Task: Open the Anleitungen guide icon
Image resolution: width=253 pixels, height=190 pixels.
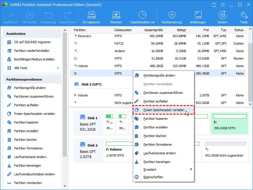Action: click(x=198, y=15)
